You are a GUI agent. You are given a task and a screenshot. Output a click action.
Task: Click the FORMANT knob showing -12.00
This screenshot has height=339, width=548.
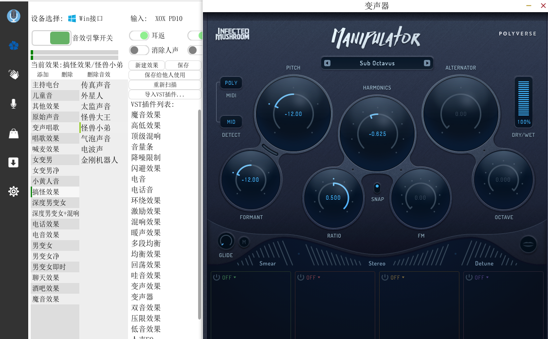click(x=251, y=179)
